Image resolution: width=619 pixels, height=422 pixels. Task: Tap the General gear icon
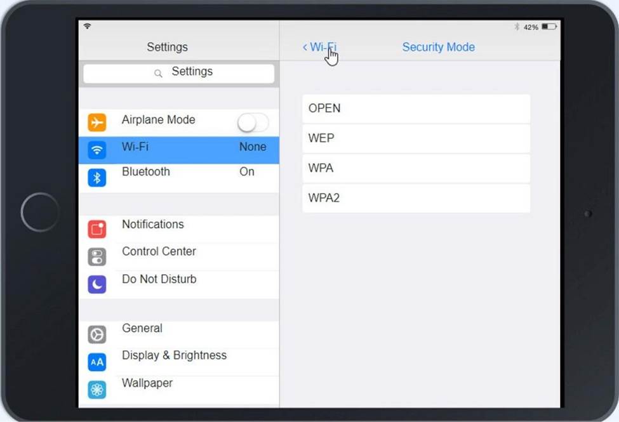click(97, 334)
